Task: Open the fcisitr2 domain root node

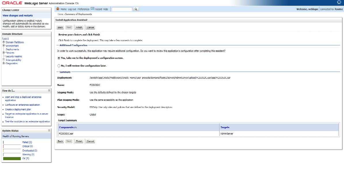Action: point(5,38)
